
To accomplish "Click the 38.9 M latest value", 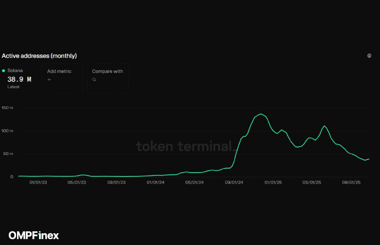I will [19, 79].
